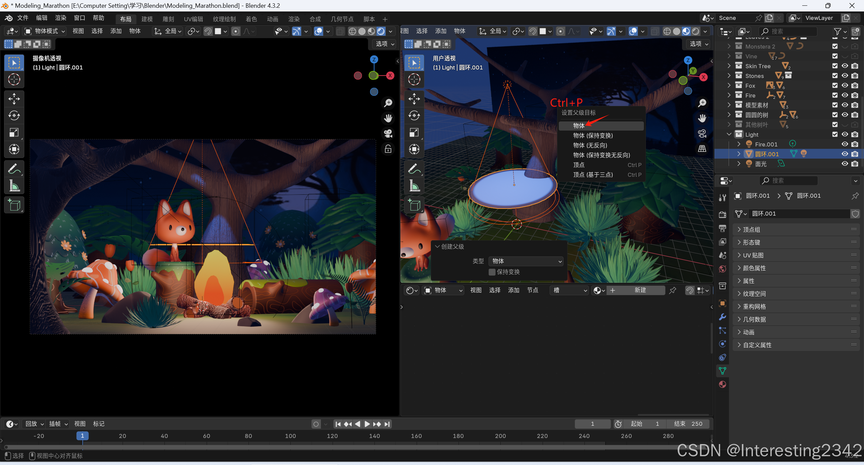This screenshot has width=864, height=465.
Task: Open the Modifiers wrench properties tab
Action: coord(723,317)
